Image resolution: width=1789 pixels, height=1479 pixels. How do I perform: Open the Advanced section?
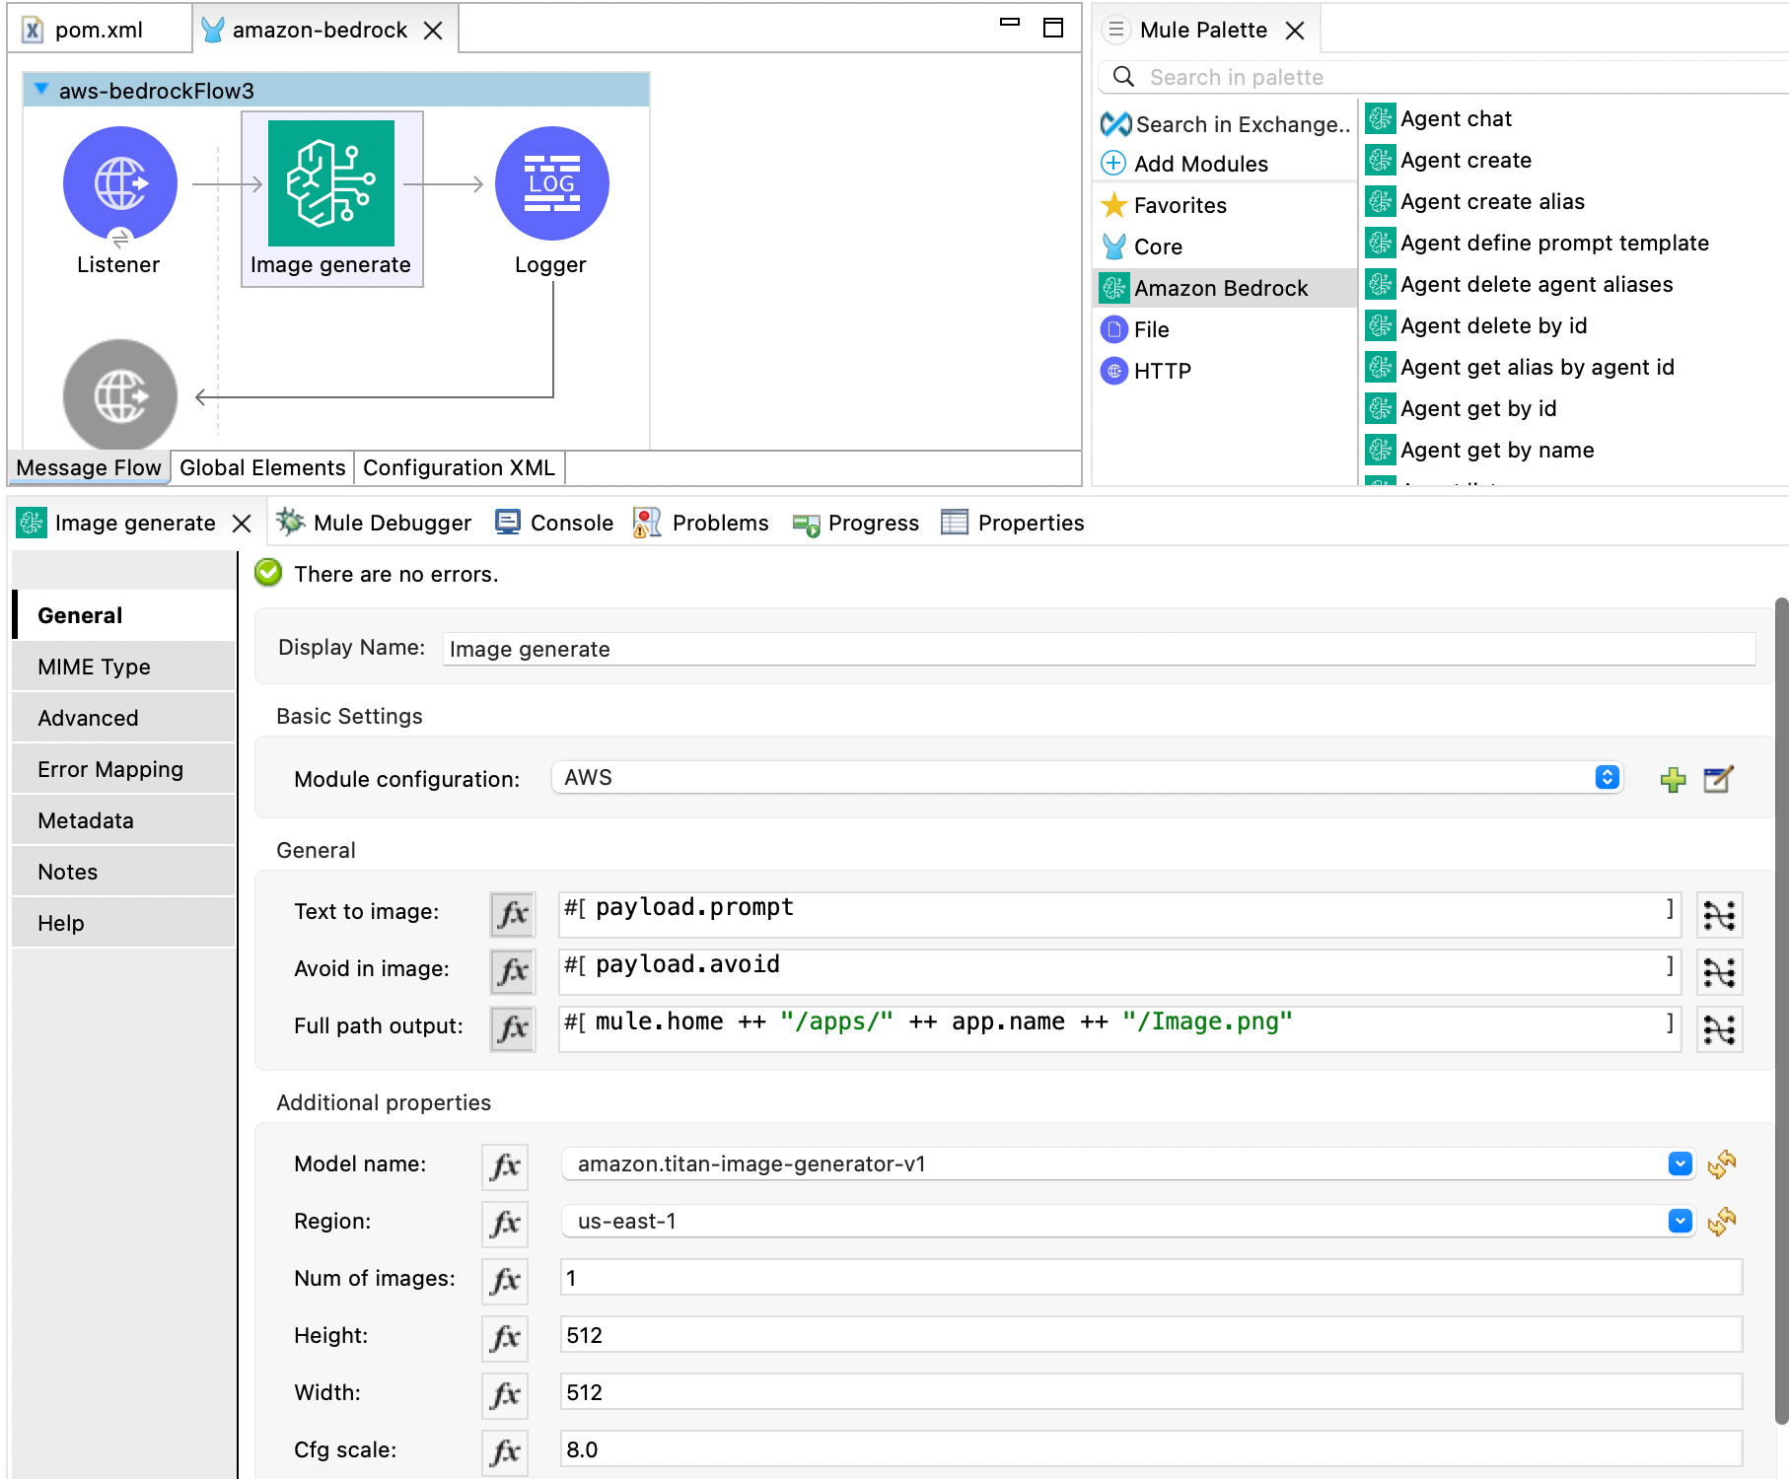(124, 718)
